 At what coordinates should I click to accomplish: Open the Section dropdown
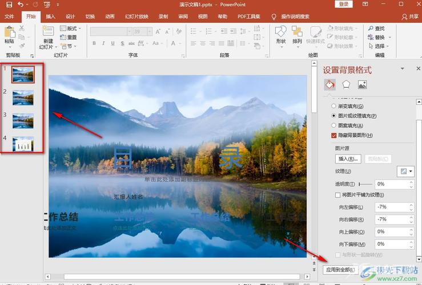[69, 46]
